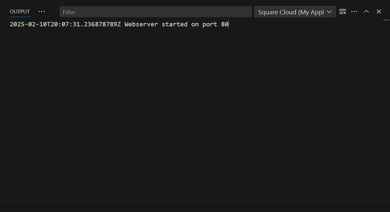The height and width of the screenshot is (212, 390).
Task: Switch to the OUTPUT panel tab
Action: click(20, 12)
